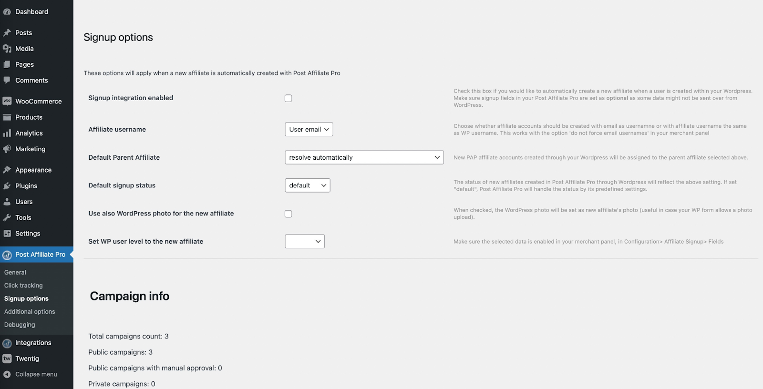
Task: Open the Marketing megaphone icon
Action: click(x=7, y=149)
